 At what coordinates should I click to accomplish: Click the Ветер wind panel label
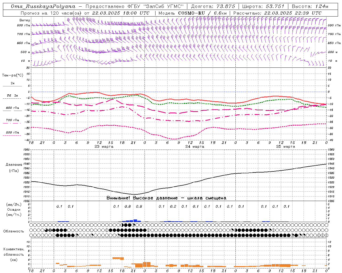(x=25, y=20)
